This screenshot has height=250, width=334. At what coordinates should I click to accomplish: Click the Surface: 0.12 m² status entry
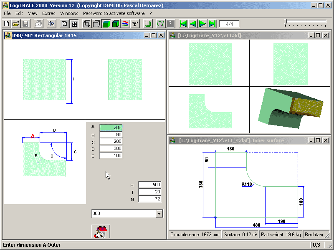pyautogui.click(x=240, y=235)
